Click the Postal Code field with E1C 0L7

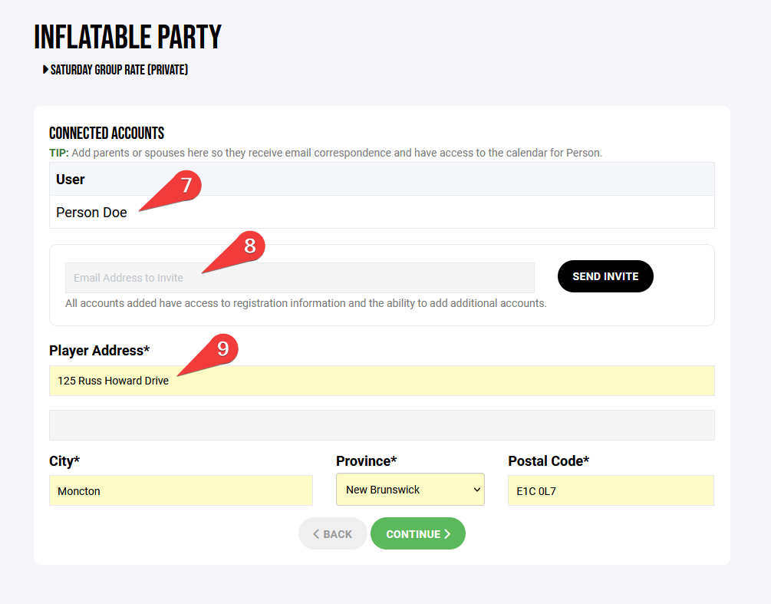610,490
